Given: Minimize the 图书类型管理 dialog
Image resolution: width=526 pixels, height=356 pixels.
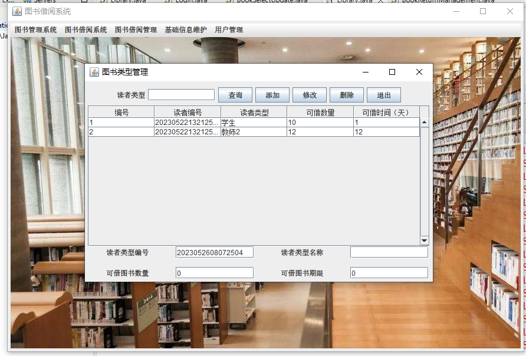Looking at the screenshot, I should coord(366,72).
